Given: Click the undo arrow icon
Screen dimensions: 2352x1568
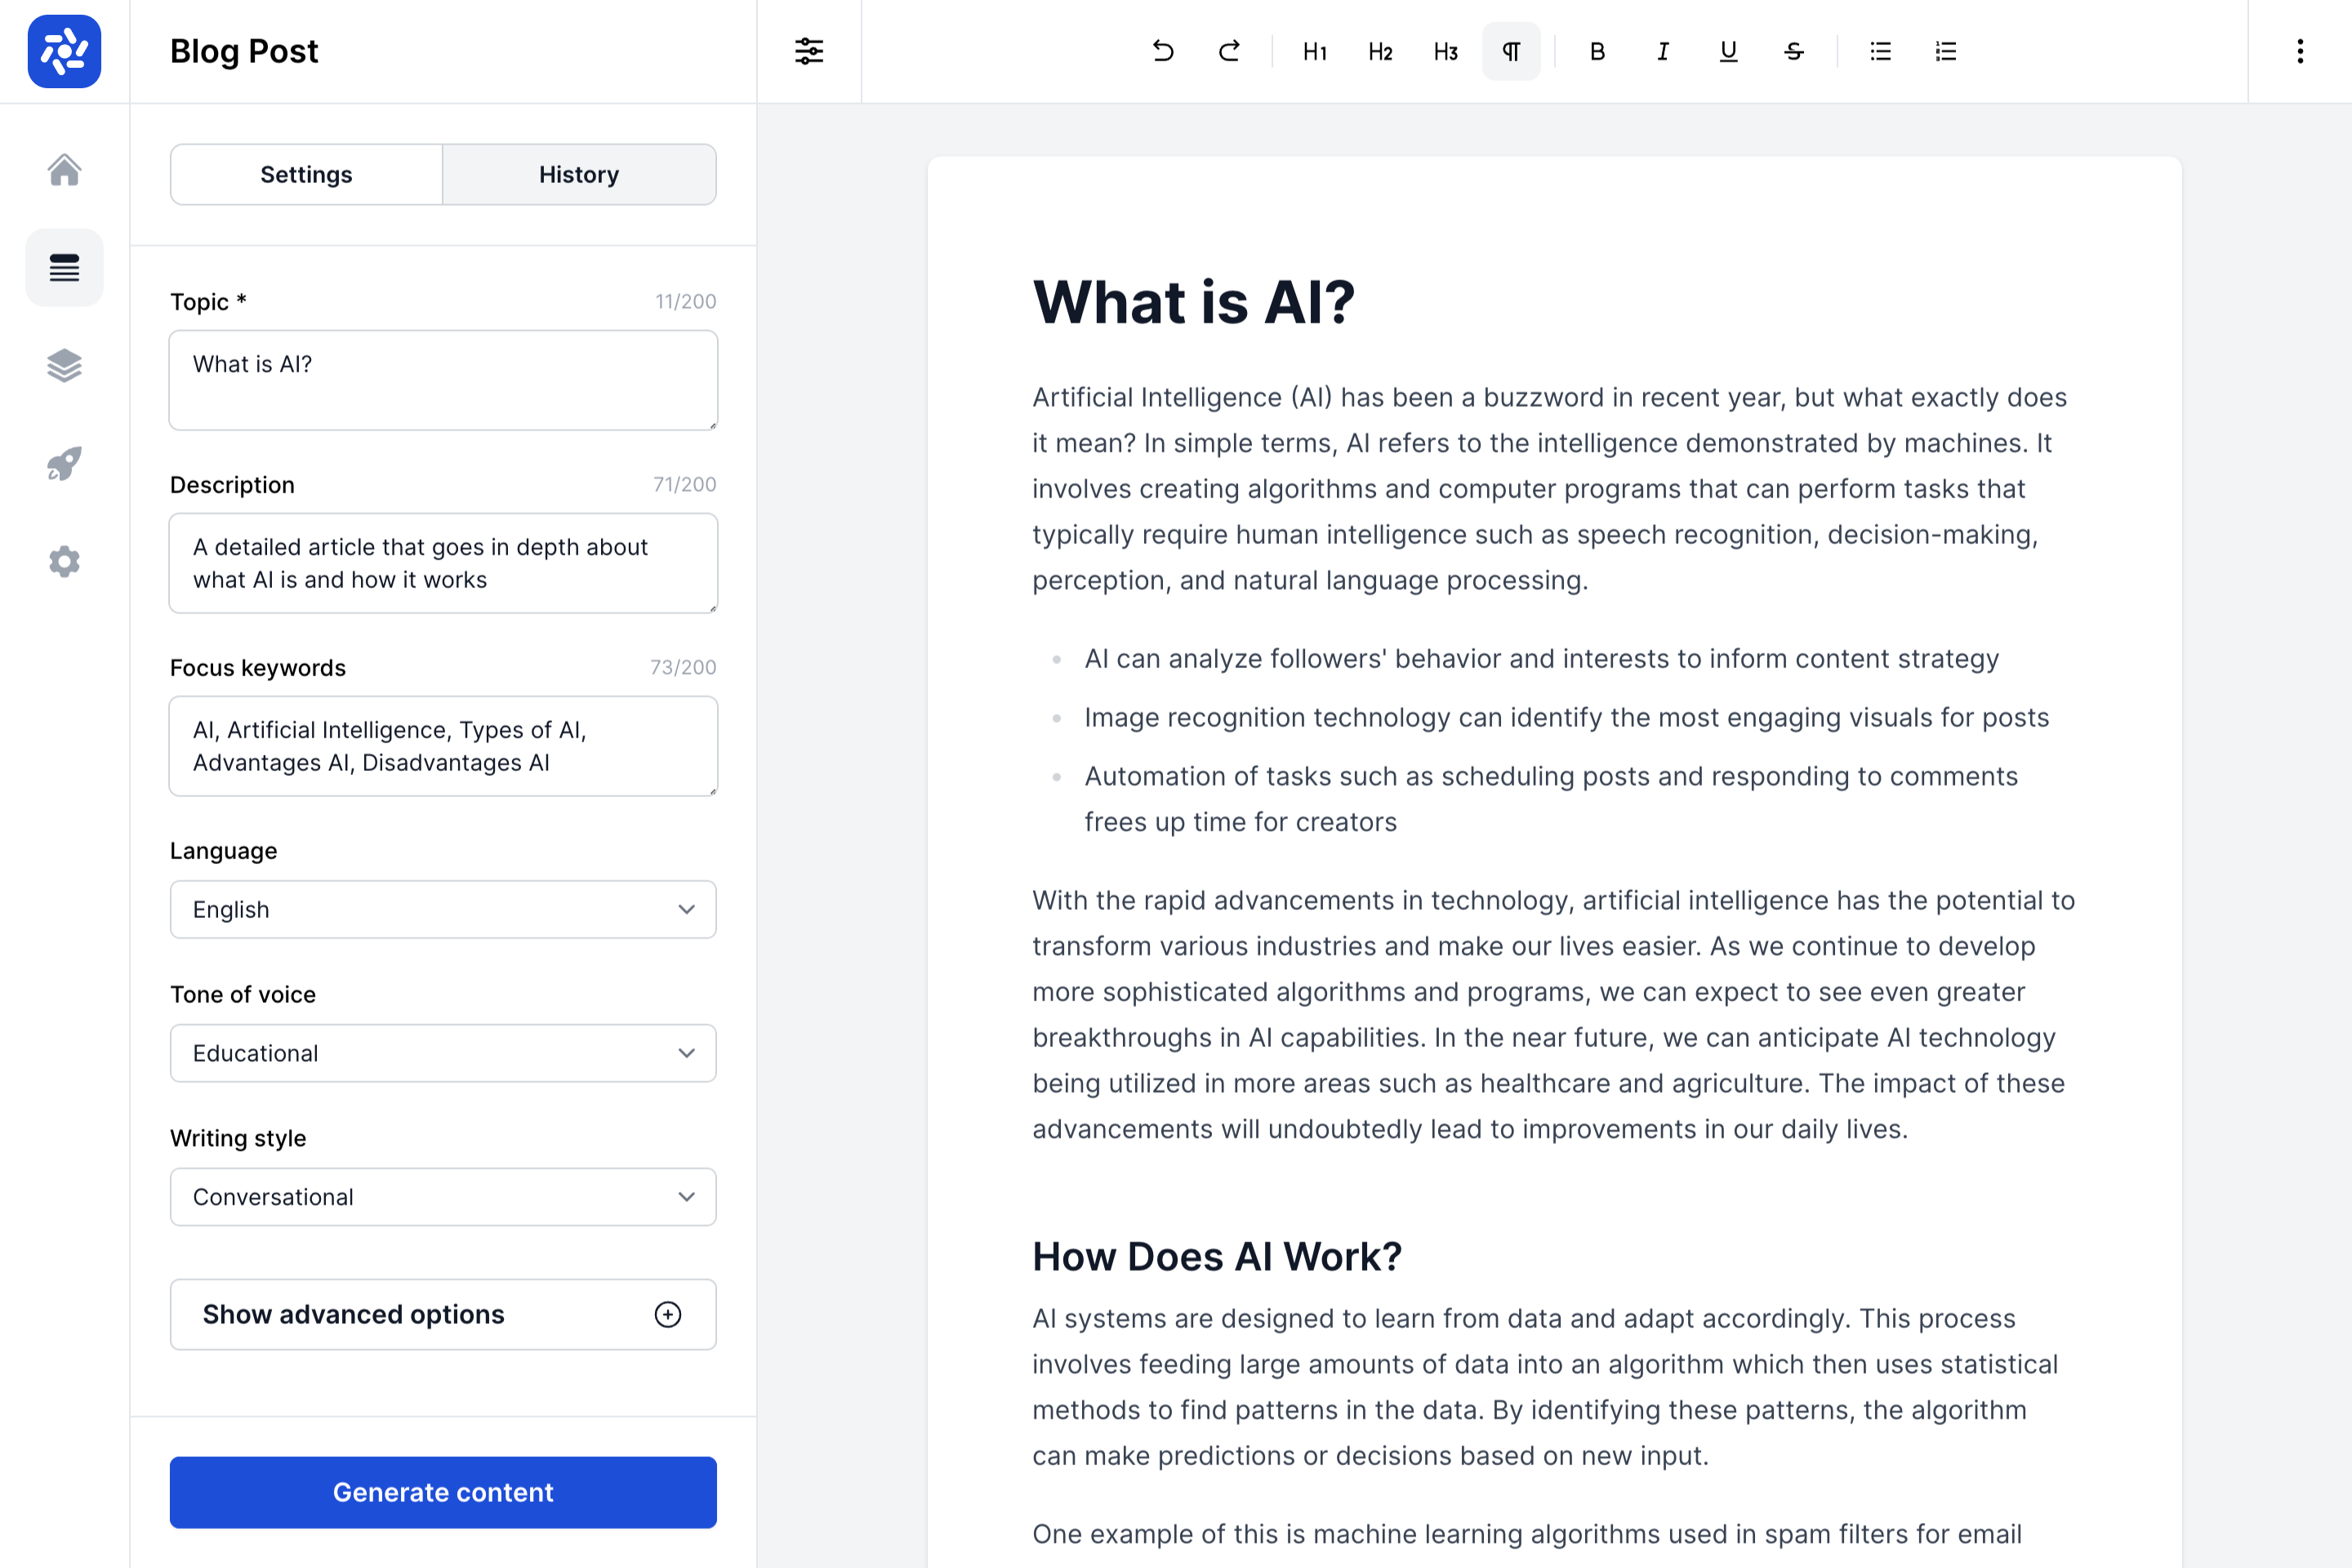Looking at the screenshot, I should [x=1162, y=51].
